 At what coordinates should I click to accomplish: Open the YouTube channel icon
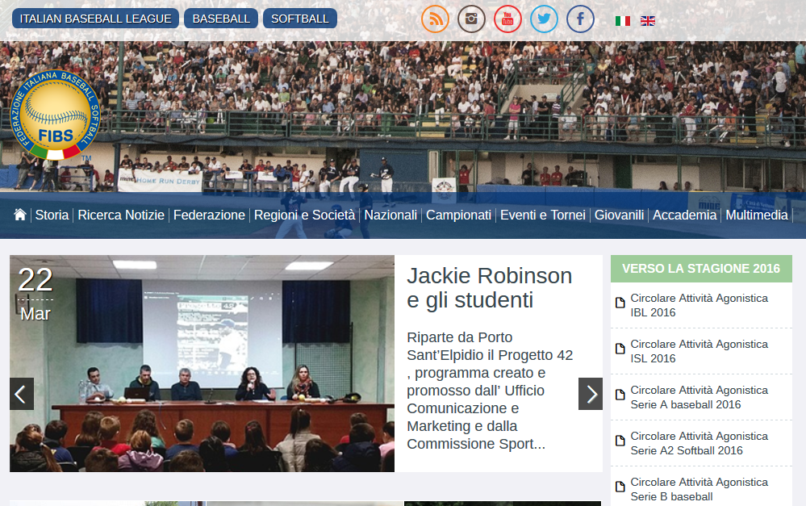pyautogui.click(x=507, y=19)
